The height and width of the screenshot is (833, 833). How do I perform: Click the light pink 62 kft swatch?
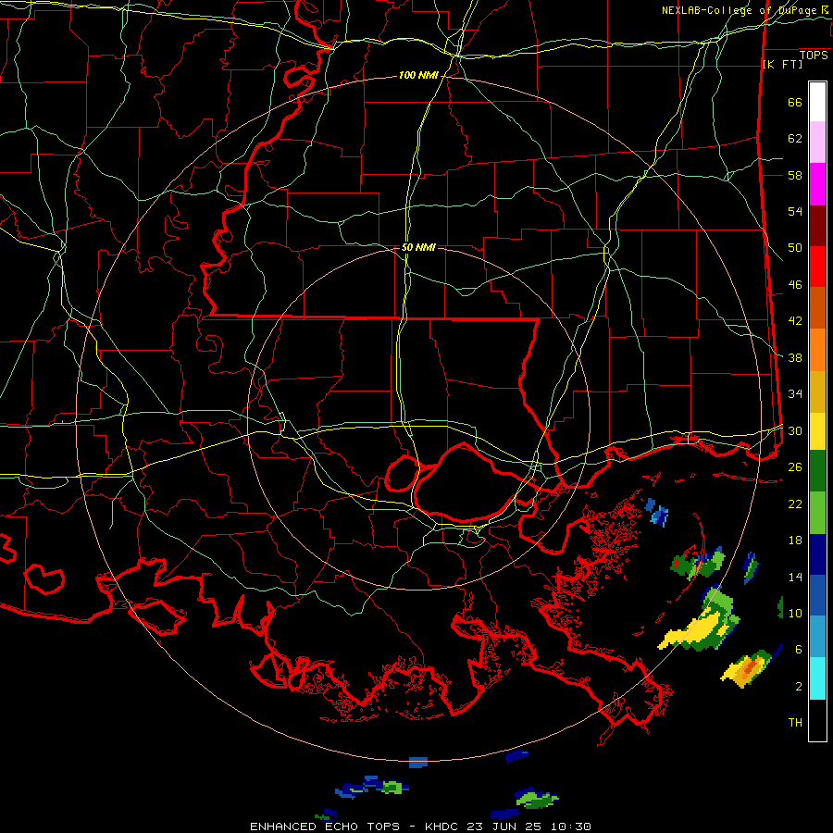pos(817,143)
